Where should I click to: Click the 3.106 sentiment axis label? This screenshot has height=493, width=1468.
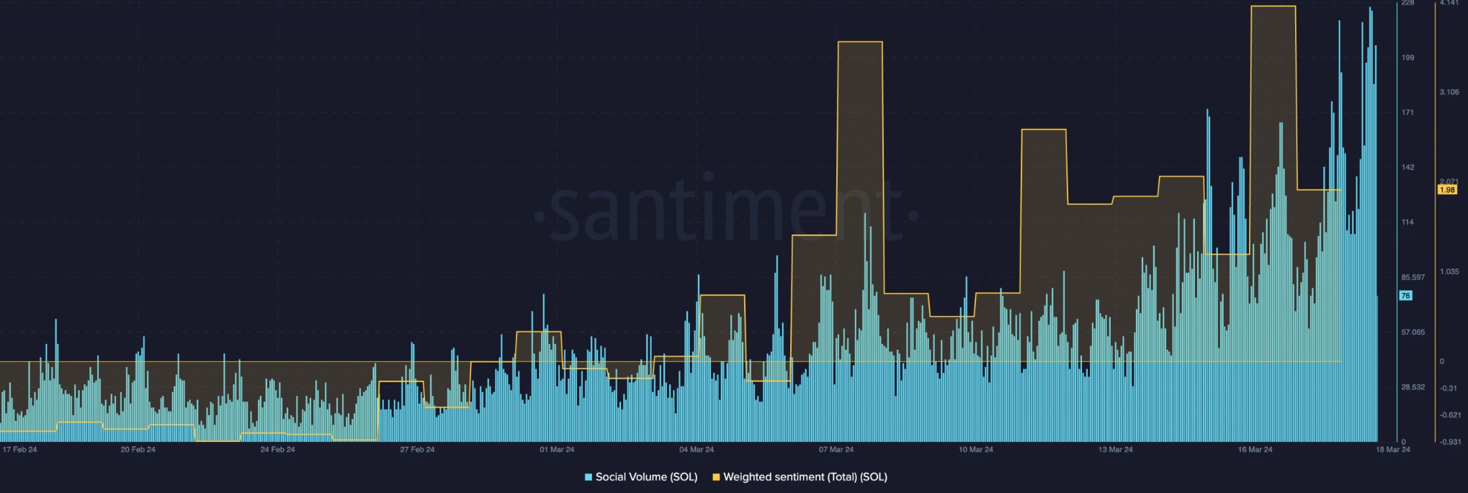[x=1449, y=92]
